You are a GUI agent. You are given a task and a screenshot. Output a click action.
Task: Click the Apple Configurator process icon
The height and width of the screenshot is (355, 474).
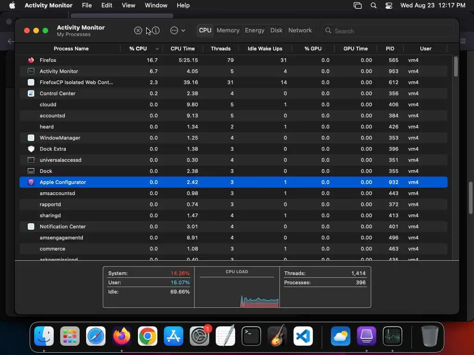[31, 182]
